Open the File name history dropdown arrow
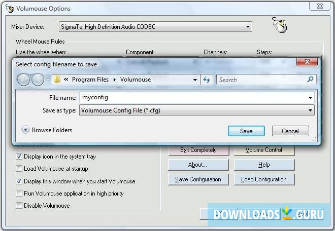The width and height of the screenshot is (335, 231). pos(310,98)
